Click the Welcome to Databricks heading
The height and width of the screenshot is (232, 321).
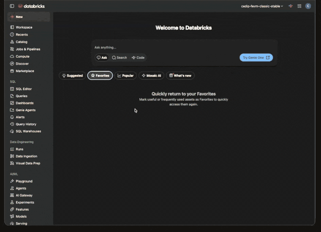click(x=184, y=27)
